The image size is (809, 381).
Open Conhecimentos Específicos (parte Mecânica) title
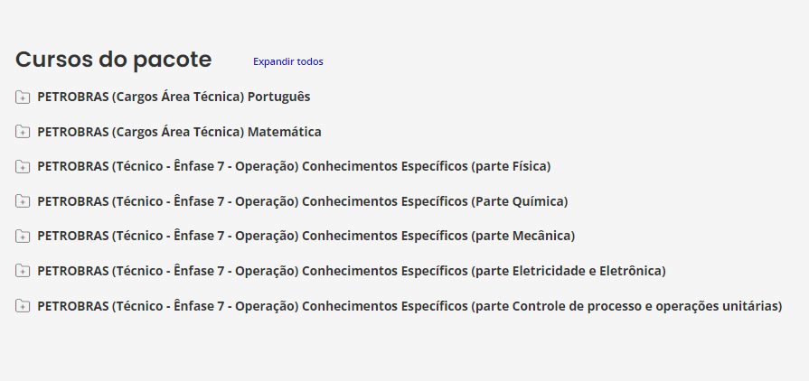306,237
